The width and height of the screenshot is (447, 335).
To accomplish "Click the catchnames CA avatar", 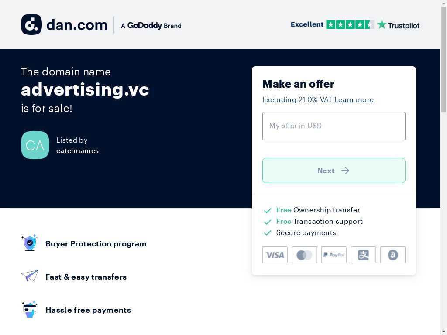I will [x=35, y=145].
